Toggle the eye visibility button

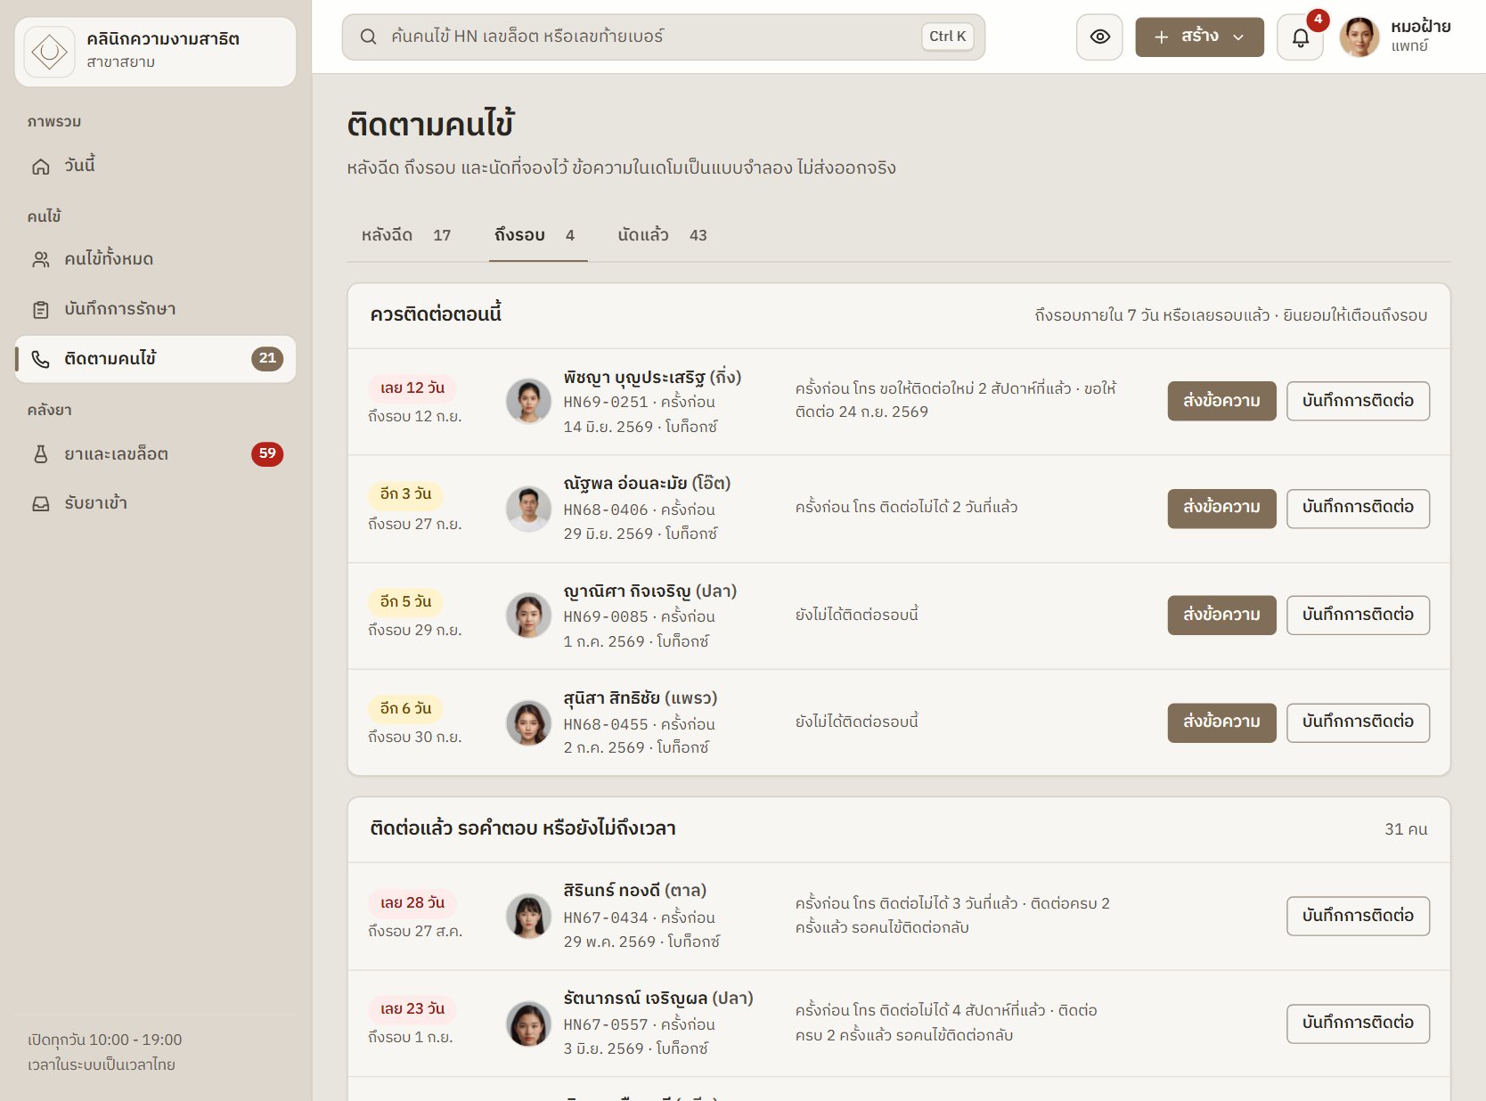1099,37
